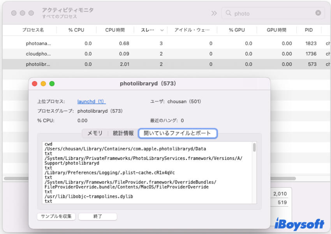
Task: Switch to the 統計情報 tab
Action: (123, 133)
